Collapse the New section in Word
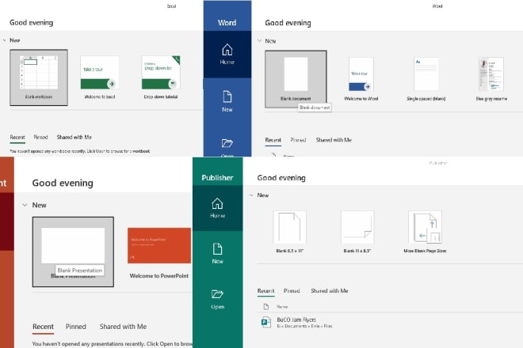 coord(259,41)
